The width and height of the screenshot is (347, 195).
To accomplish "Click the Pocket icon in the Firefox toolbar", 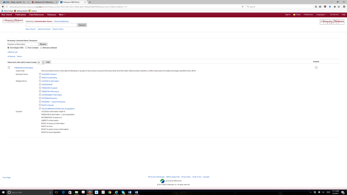I will click(325, 7).
